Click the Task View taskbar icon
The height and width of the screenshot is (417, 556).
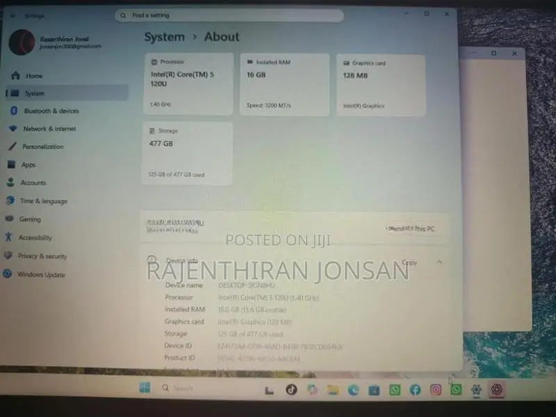click(270, 391)
